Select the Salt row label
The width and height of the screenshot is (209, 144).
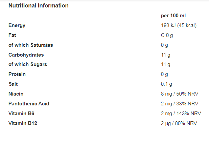tap(13, 84)
